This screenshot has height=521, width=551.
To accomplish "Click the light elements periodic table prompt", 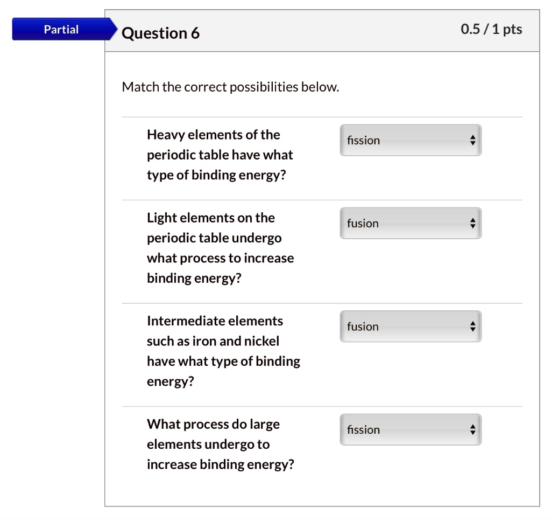I will pos(220,247).
